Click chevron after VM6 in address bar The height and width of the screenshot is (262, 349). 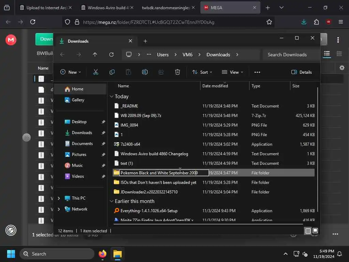pyautogui.click(x=199, y=55)
